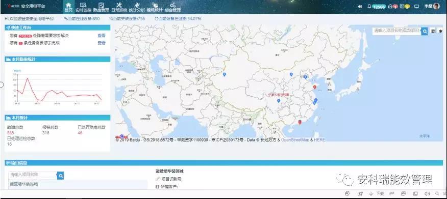Click the browser status-bar flag icon
This screenshot has height=199, width=447.
[392, 193]
